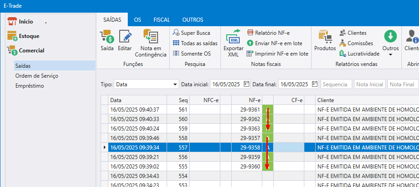The height and width of the screenshot is (187, 419).
Task: Select row with date 16/05/2025 09:39:46
Action: [260, 138]
